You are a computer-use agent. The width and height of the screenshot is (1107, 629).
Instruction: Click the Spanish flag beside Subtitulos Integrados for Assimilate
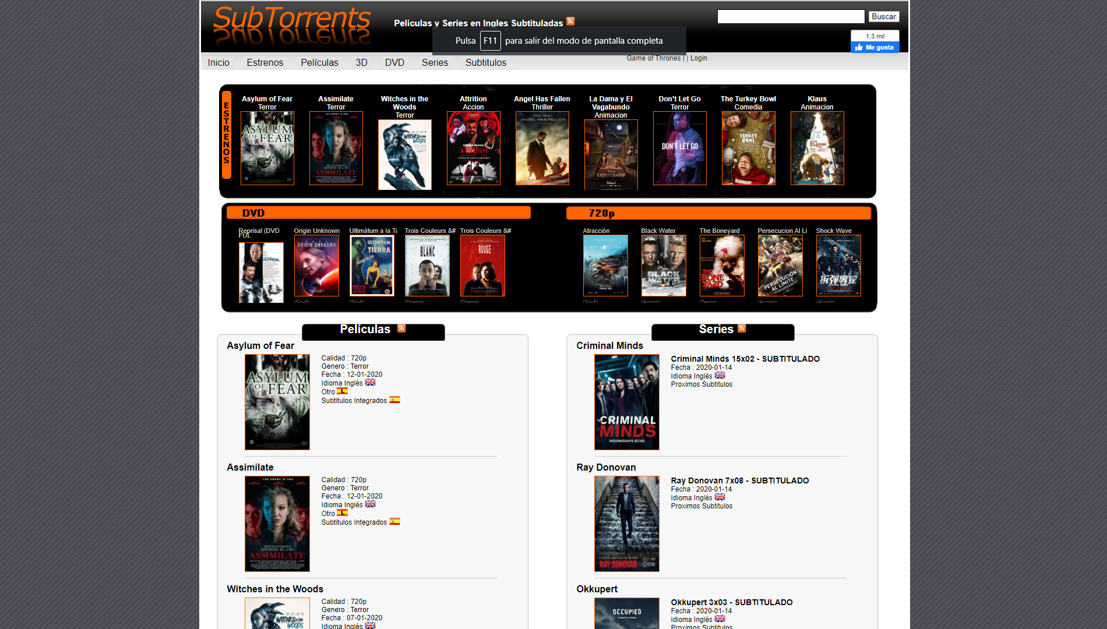coord(394,522)
